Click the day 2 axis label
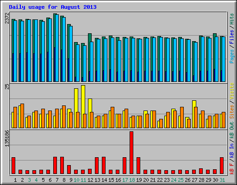 pyautogui.click(x=22, y=180)
